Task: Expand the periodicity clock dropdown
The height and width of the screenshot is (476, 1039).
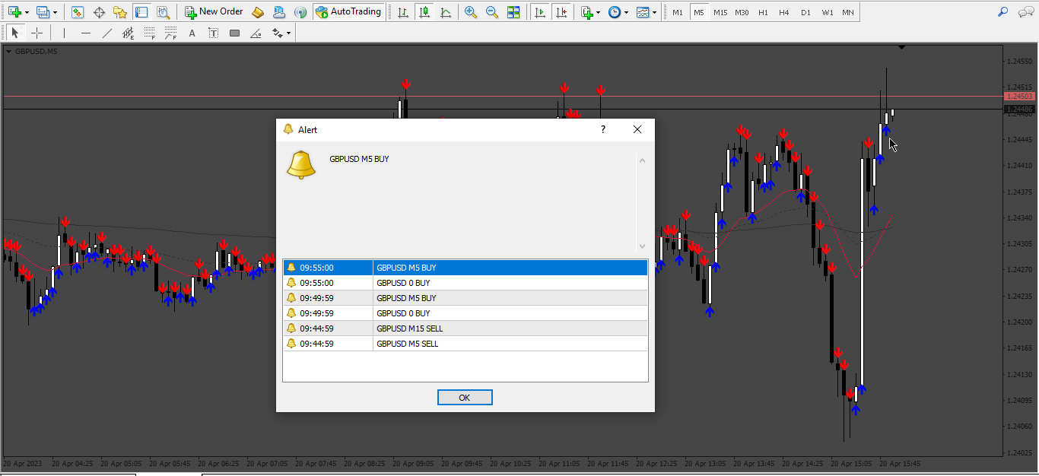Action: point(618,12)
